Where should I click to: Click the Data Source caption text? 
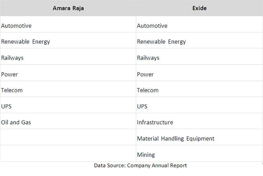point(140,165)
